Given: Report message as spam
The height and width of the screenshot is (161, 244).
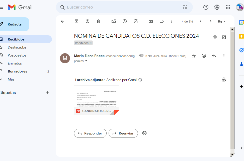Looking at the screenshot, I should pyautogui.click(x=88, y=21).
